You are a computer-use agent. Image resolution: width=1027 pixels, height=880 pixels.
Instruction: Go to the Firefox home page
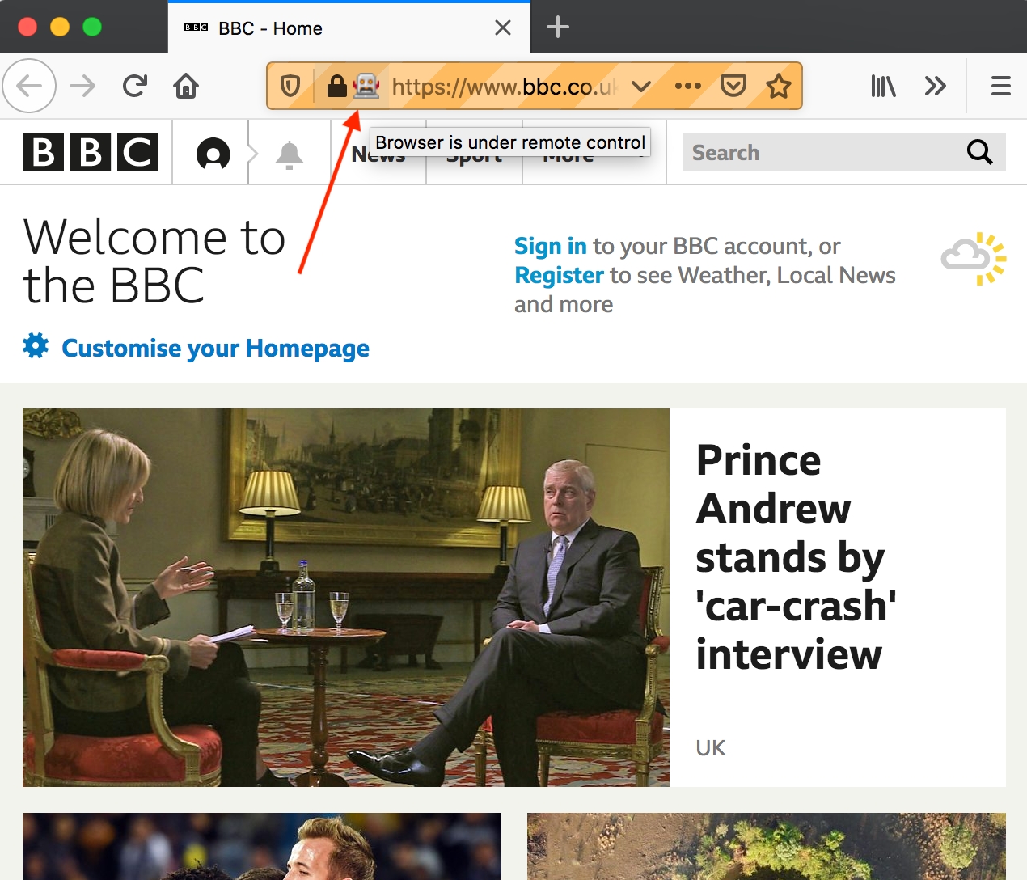pos(186,86)
